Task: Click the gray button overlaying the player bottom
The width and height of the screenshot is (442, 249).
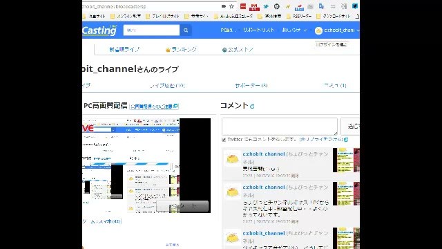Action: (x=182, y=206)
